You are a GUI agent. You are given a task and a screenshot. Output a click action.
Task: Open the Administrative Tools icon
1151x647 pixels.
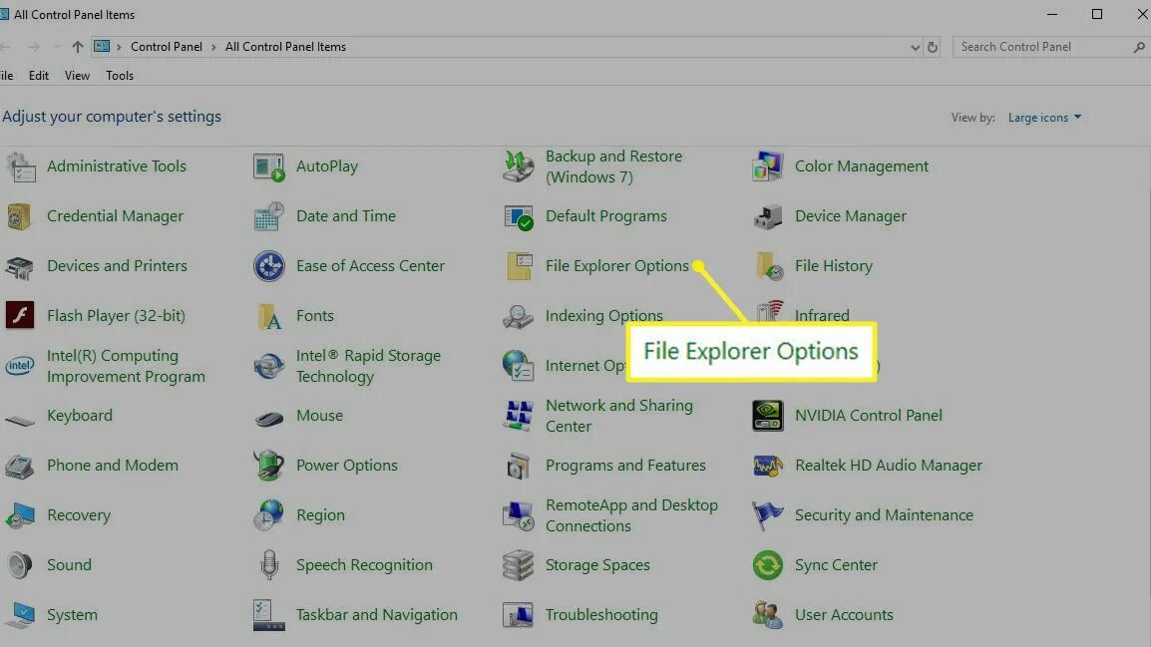tap(21, 166)
